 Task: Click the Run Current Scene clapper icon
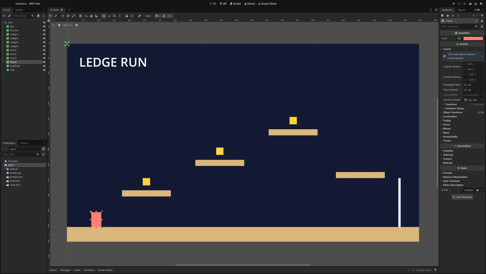[470, 4]
